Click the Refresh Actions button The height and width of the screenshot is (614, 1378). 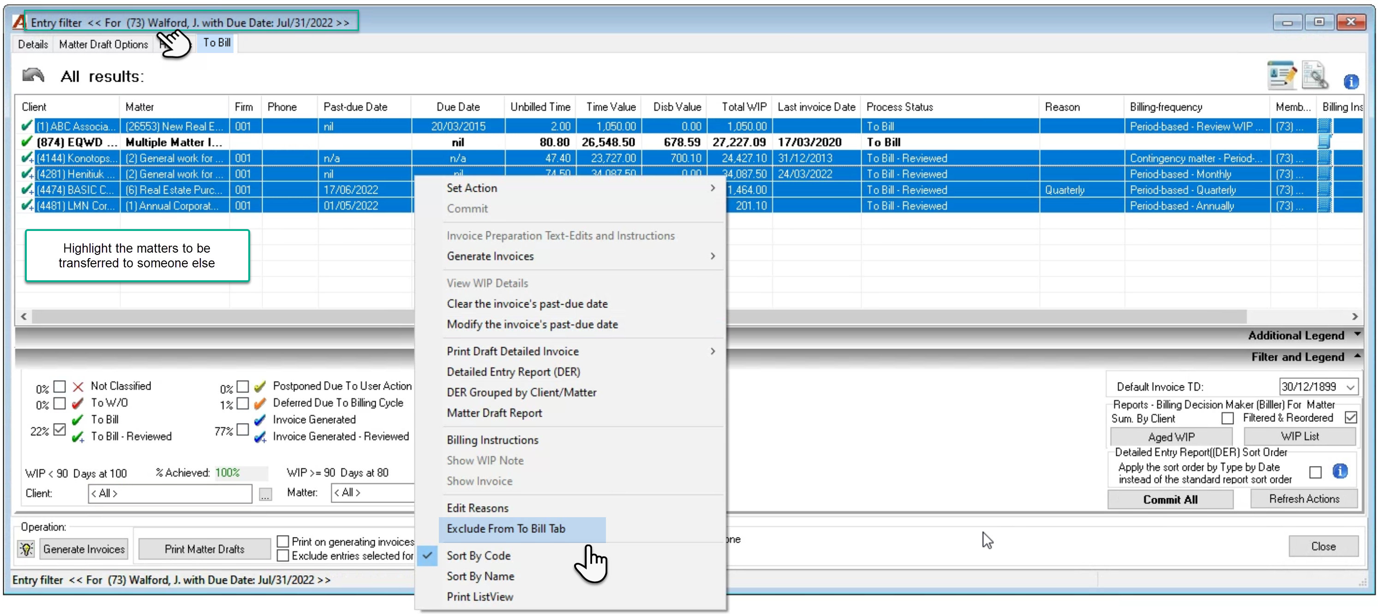coord(1304,499)
